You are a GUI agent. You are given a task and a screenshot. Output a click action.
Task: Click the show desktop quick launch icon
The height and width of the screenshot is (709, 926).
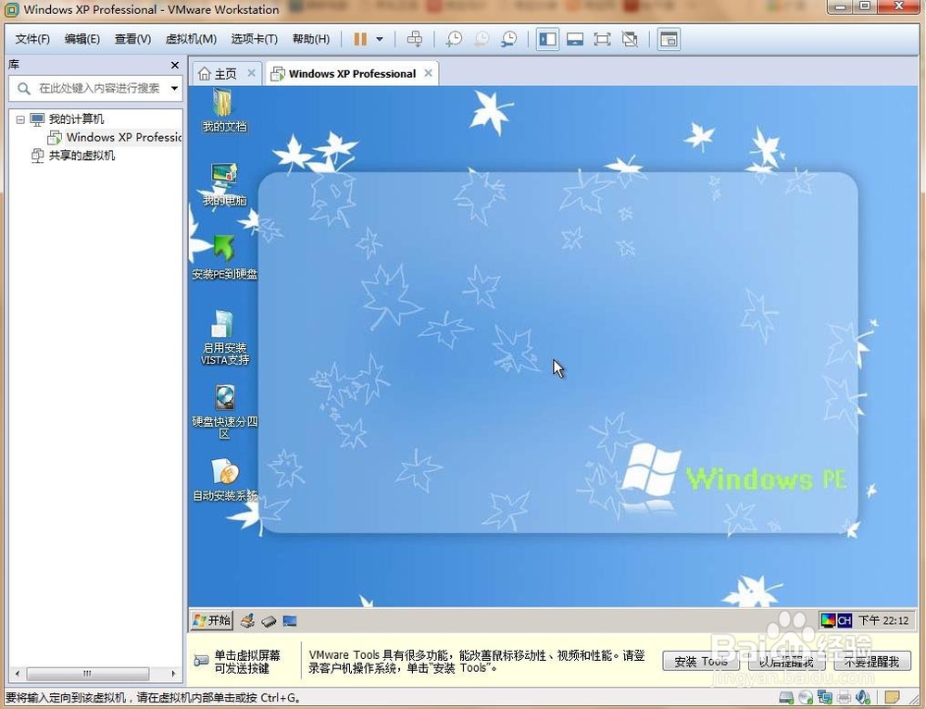[289, 621]
